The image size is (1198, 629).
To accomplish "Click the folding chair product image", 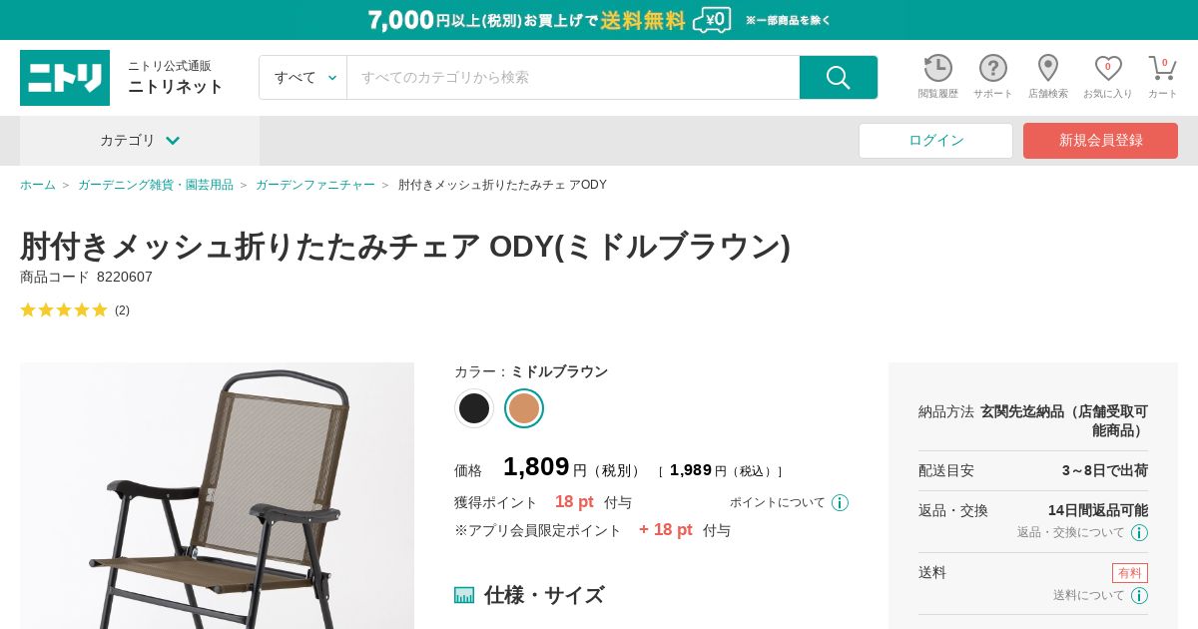I will pos(217,495).
